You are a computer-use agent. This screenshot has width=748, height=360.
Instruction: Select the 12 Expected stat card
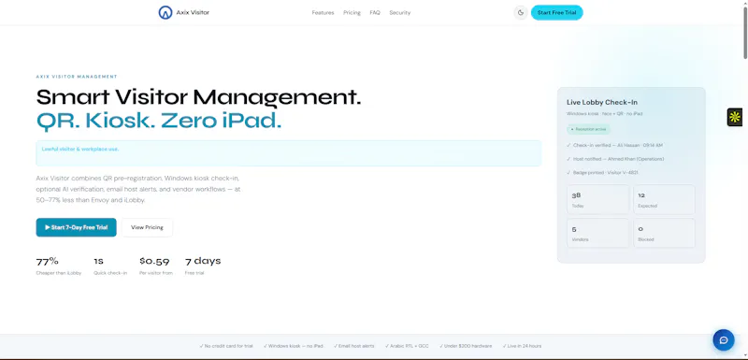[664, 199]
